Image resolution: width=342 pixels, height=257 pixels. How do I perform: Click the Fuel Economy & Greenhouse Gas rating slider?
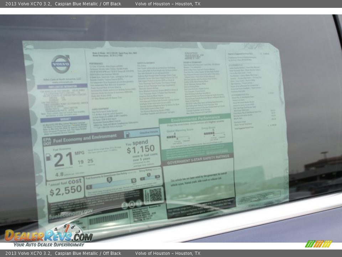111,183
